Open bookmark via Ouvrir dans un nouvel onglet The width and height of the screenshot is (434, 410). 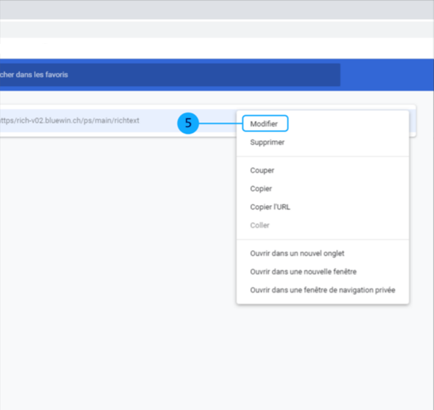point(297,253)
